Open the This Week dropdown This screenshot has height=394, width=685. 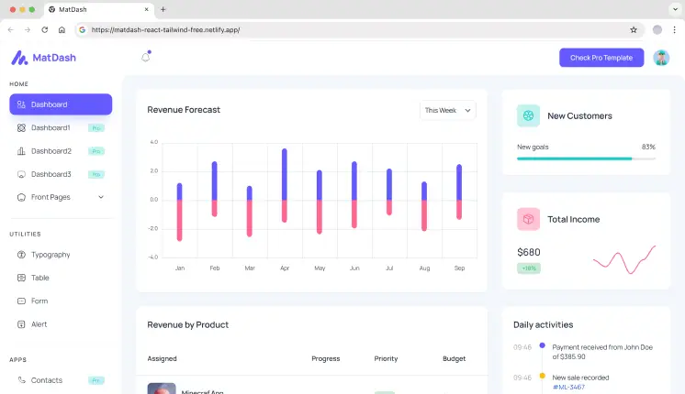point(448,110)
